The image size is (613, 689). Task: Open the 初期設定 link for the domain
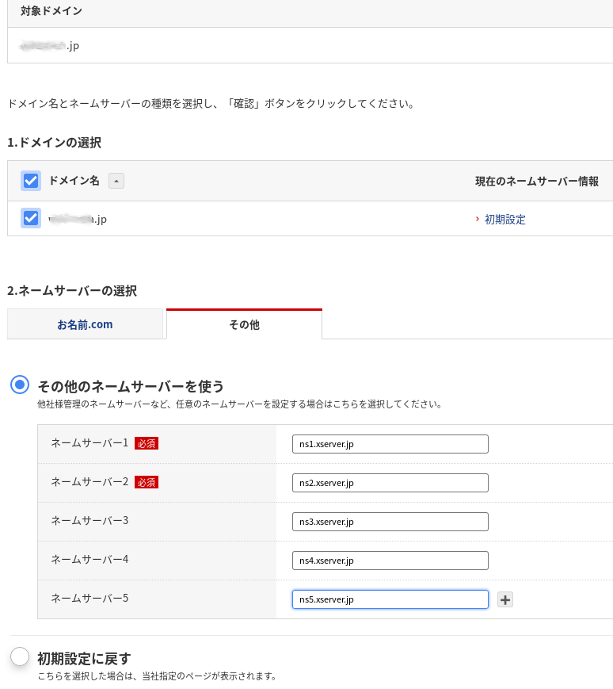[x=504, y=220]
